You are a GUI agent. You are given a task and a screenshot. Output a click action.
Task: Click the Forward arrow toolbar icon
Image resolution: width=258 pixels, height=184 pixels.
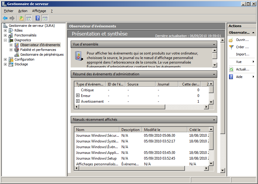click(x=12, y=18)
